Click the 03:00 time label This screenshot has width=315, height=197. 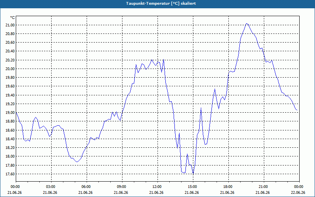tap(51, 187)
